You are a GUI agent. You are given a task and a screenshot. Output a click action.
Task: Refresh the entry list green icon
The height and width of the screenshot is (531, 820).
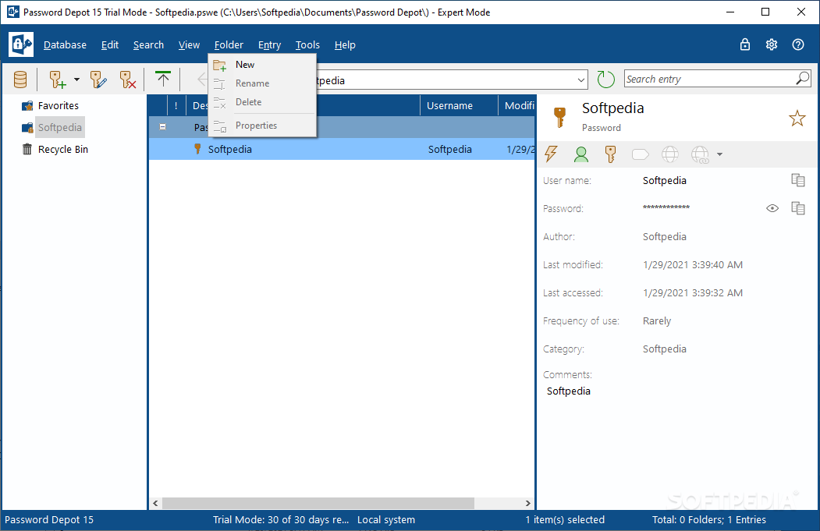tap(605, 80)
